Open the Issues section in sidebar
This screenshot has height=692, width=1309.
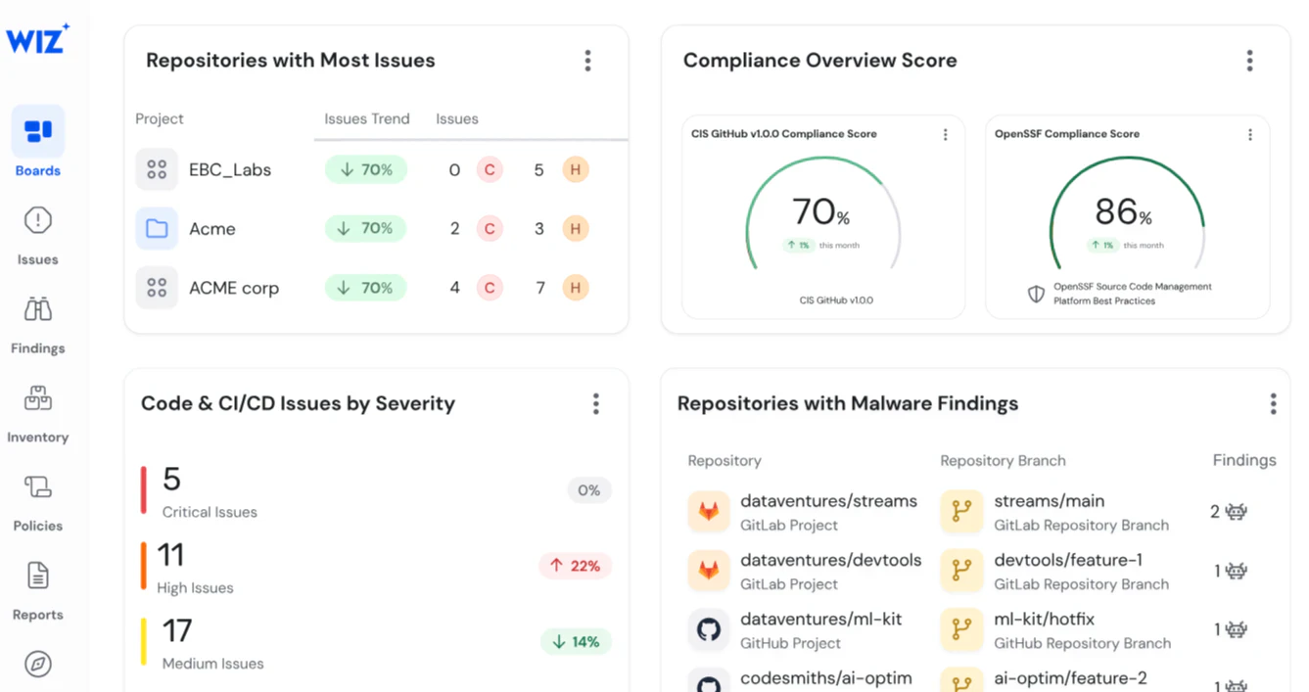(x=37, y=234)
